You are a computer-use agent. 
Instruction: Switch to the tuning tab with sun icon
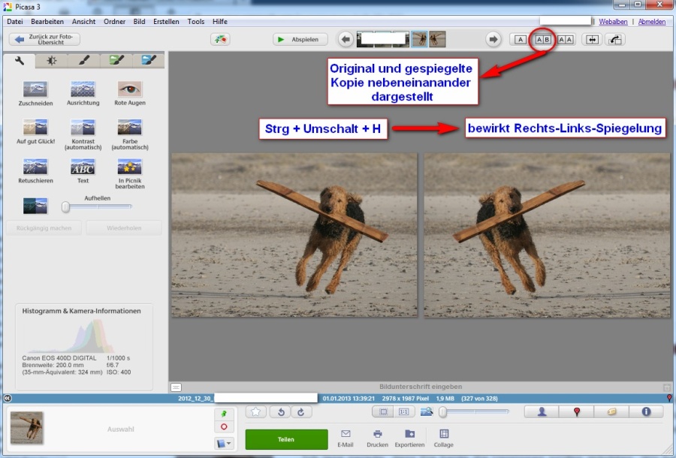[x=51, y=60]
